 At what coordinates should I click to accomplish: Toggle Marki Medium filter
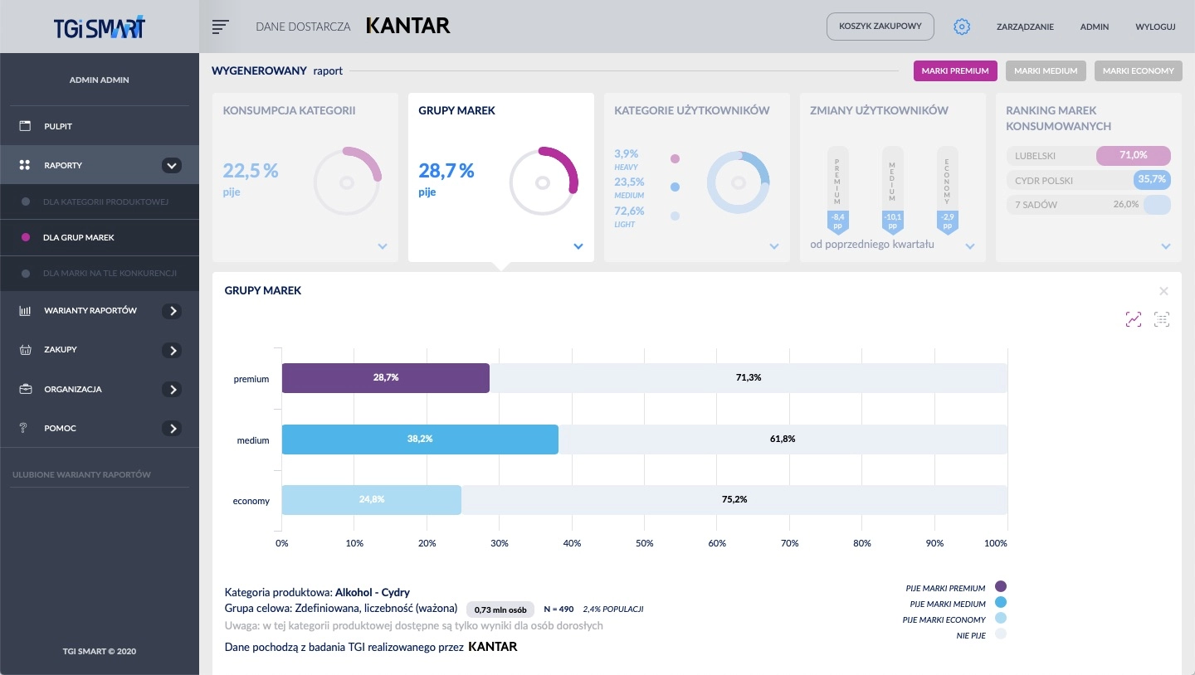1046,71
